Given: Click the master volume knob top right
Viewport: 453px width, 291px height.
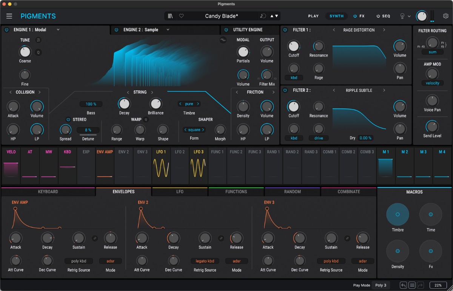Looking at the screenshot, I should coord(422,16).
